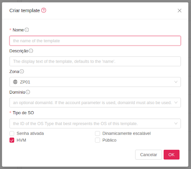191x169 pixels.
Task: Click the Cancelar button
Action: pyautogui.click(x=148, y=154)
